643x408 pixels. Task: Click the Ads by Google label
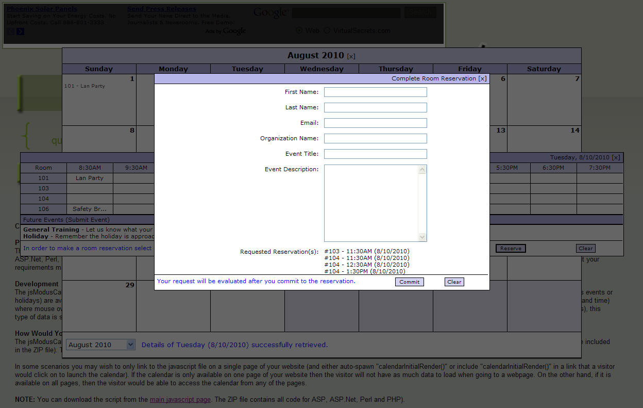coord(226,31)
